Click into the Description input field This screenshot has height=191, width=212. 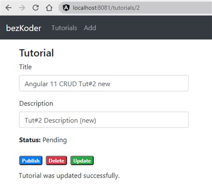[x=104, y=120]
